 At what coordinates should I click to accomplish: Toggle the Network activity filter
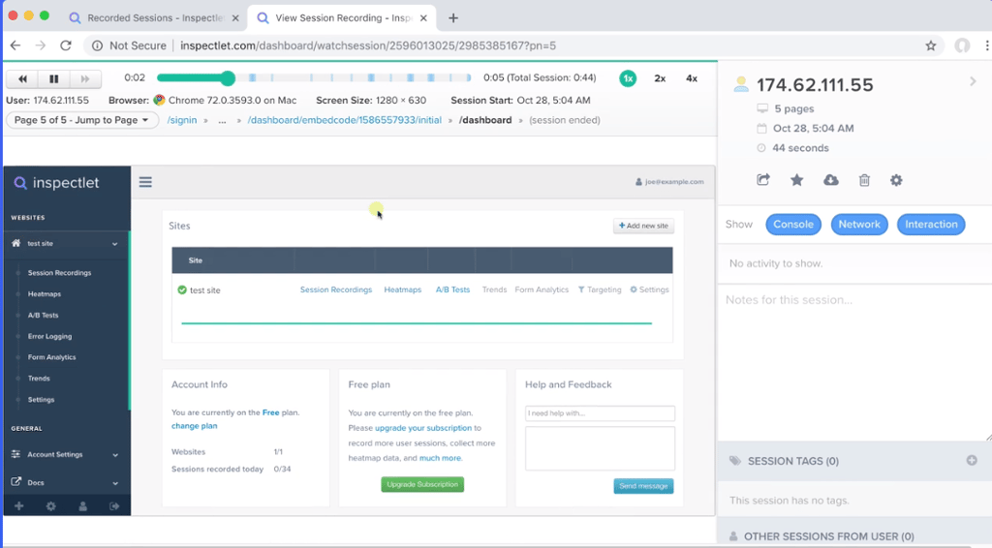pyautogui.click(x=859, y=225)
